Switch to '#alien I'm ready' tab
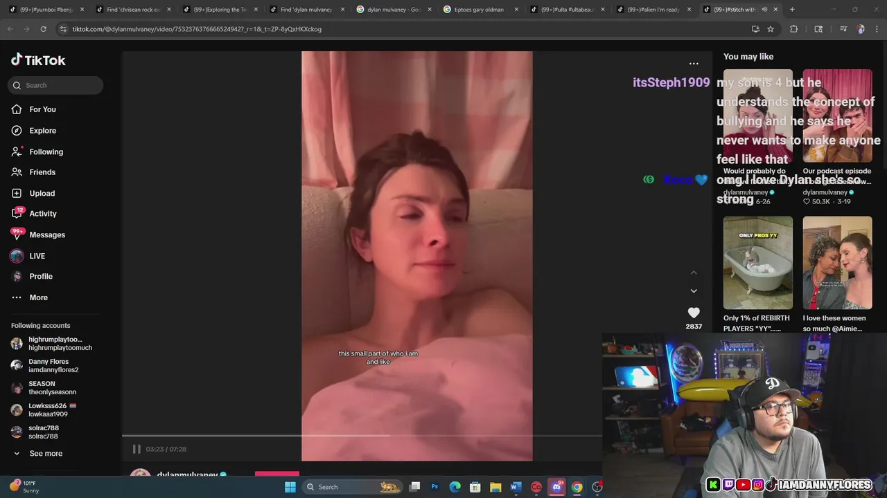 pos(653,10)
